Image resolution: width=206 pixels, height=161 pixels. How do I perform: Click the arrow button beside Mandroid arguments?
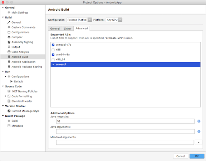pos(198,142)
